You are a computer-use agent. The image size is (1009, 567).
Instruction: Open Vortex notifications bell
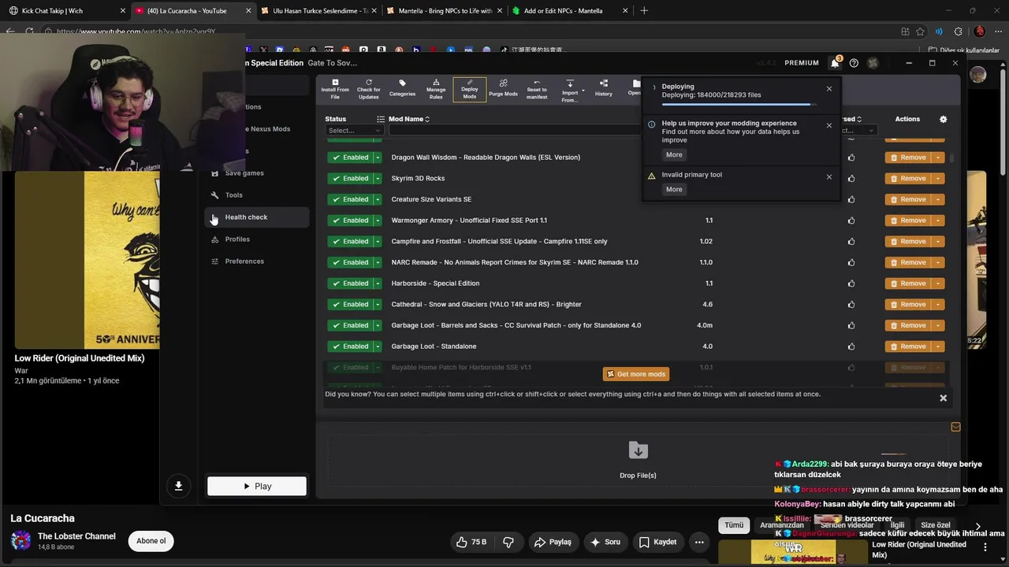tap(835, 63)
